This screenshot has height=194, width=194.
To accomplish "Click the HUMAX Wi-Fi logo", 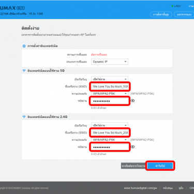I will pos(12,8).
